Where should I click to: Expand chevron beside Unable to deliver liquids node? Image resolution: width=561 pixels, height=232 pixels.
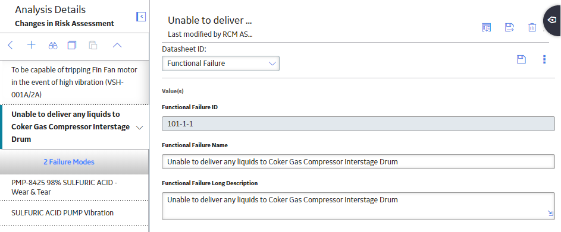(140, 128)
